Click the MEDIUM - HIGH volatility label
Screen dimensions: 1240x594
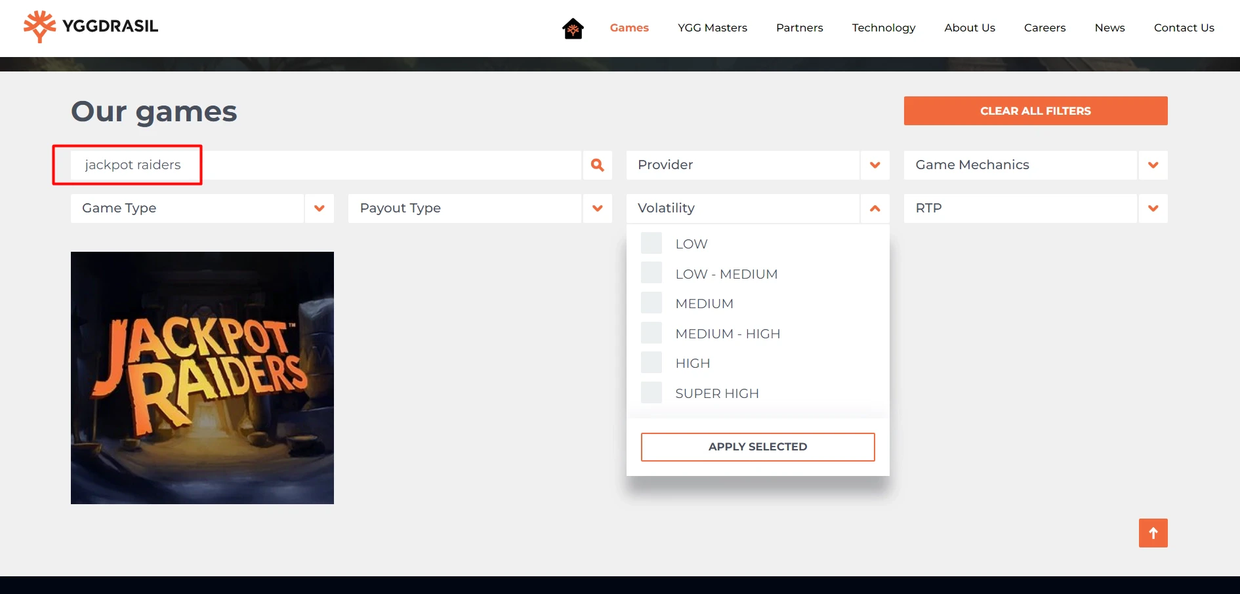click(x=728, y=334)
